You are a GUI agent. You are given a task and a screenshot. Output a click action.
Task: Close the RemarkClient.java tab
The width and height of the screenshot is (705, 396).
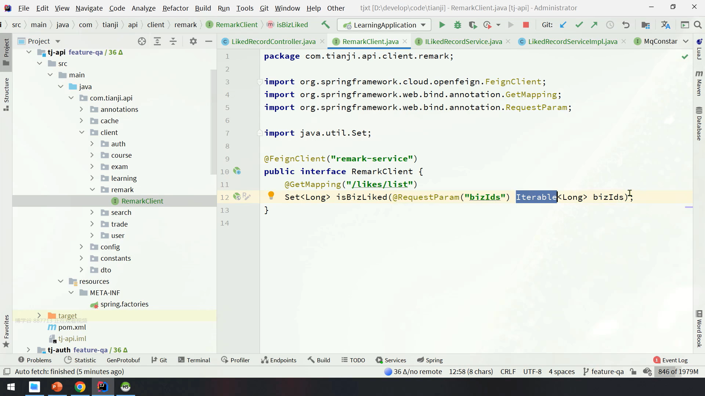tap(405, 41)
